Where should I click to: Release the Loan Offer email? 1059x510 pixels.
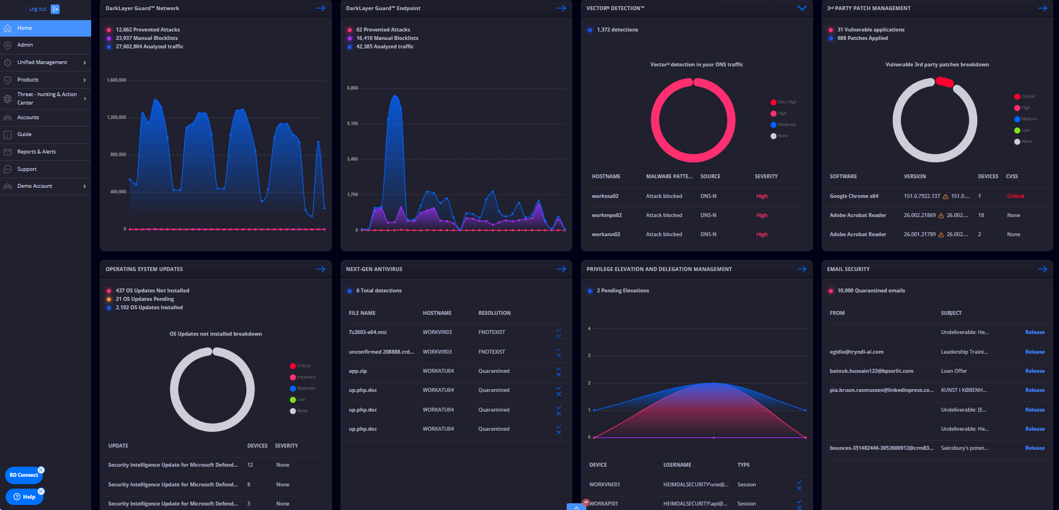pyautogui.click(x=1035, y=371)
